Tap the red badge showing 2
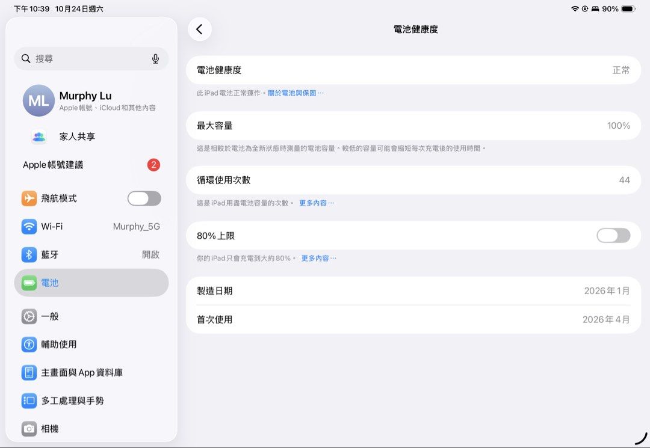This screenshot has width=650, height=448. pyautogui.click(x=153, y=165)
